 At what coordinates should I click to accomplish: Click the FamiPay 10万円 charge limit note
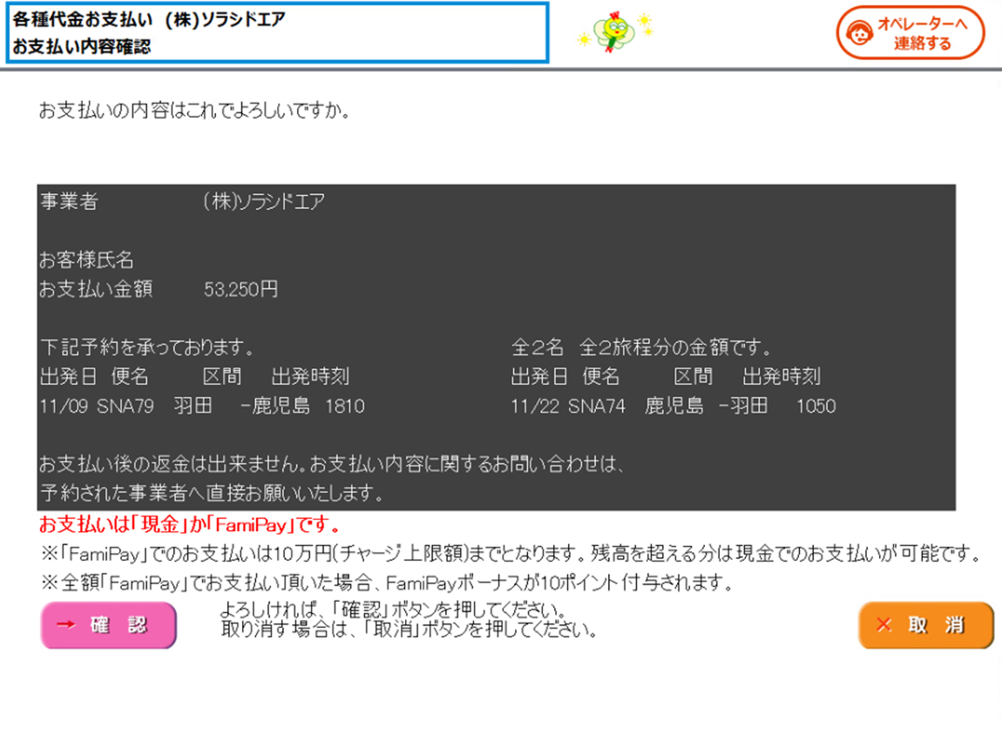point(510,553)
